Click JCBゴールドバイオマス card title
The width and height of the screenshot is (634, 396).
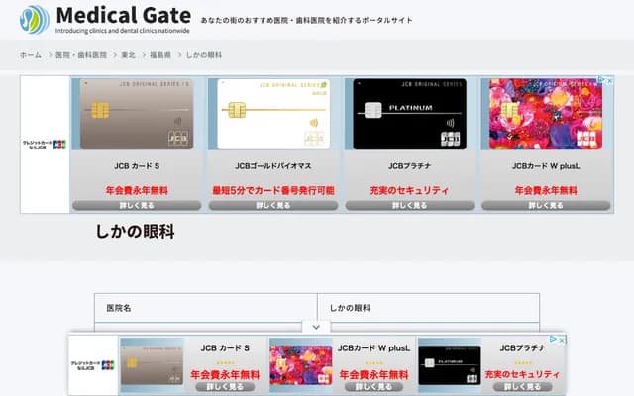[273, 166]
